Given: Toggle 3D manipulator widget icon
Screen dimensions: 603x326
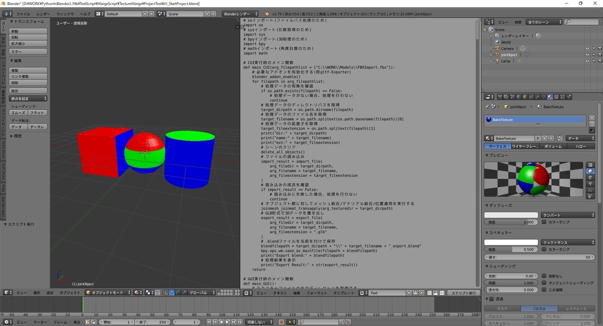Looking at the screenshot, I should (x=165, y=292).
